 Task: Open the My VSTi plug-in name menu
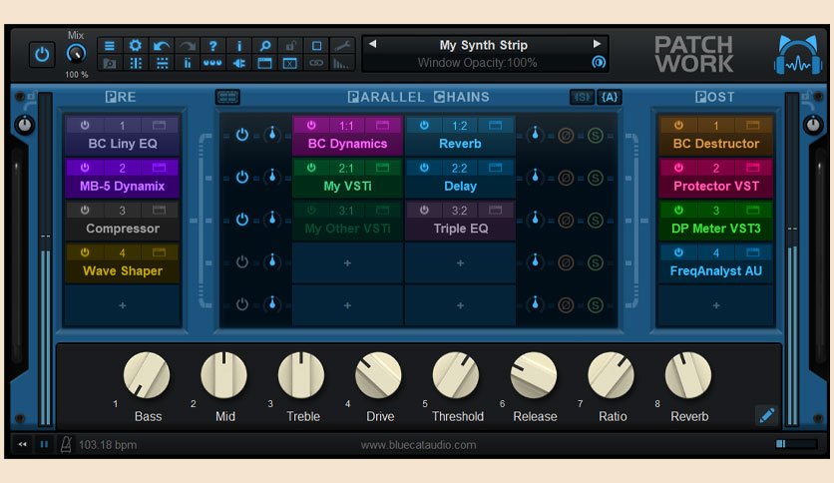point(347,187)
